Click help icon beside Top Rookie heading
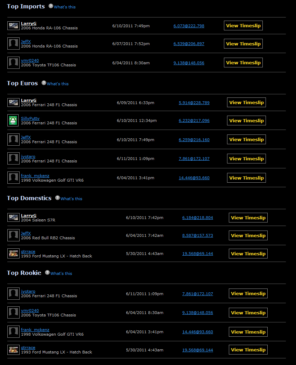The height and width of the screenshot is (365, 296). click(x=47, y=272)
